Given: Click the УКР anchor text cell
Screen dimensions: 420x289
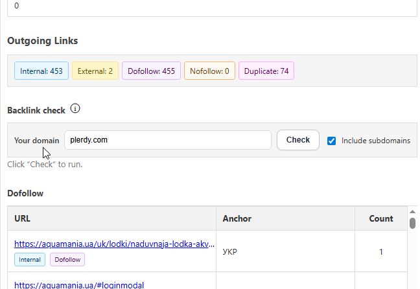Looking at the screenshot, I should pos(230,251).
